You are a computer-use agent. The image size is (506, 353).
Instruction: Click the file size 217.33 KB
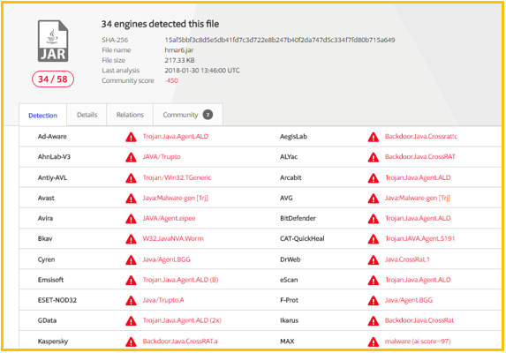(x=180, y=60)
